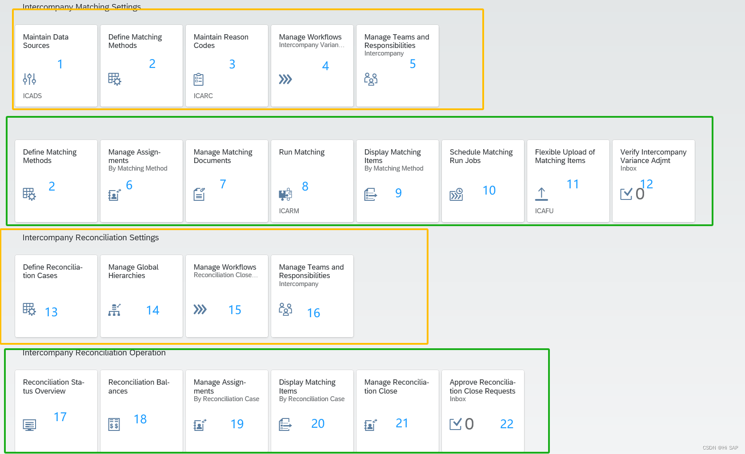This screenshot has width=745, height=454.
Task: Open Run Matching via its puzzle icon
Action: click(285, 194)
